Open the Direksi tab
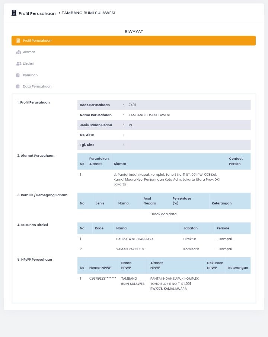The image size is (268, 337). [x=28, y=64]
